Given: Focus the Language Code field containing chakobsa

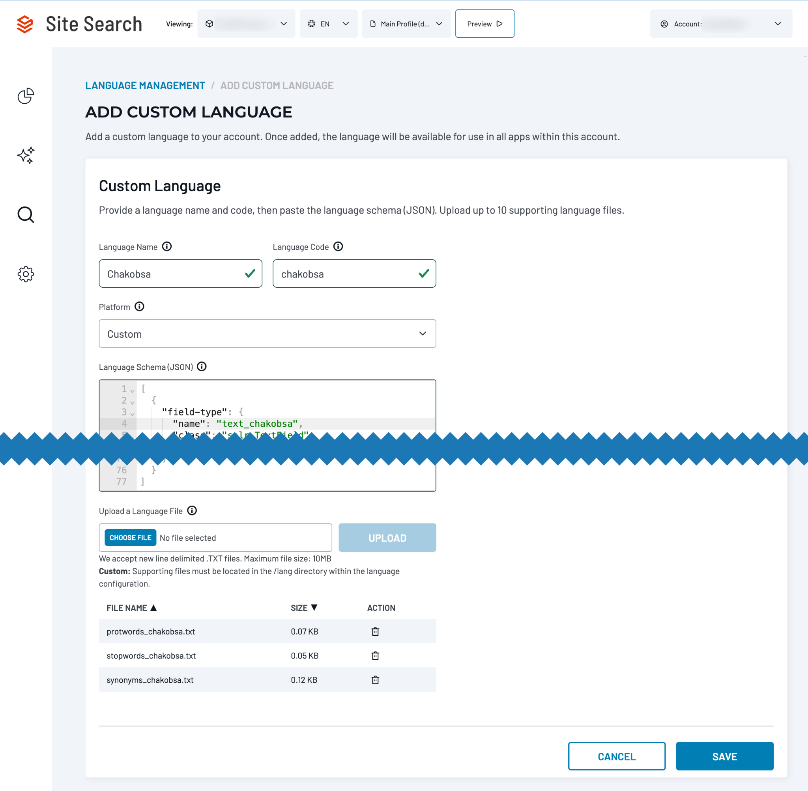Looking at the screenshot, I should click(354, 274).
